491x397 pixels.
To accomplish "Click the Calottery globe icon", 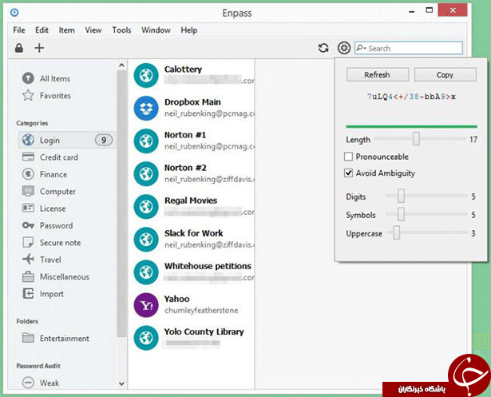I will point(146,76).
